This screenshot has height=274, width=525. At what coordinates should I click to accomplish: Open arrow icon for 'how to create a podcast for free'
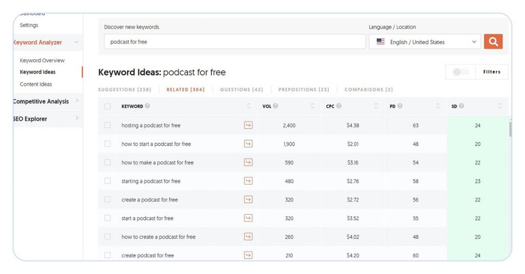click(x=248, y=237)
